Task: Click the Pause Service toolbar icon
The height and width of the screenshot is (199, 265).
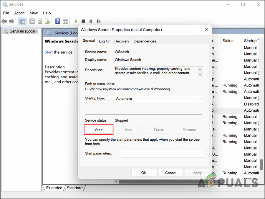Action: tap(91, 21)
